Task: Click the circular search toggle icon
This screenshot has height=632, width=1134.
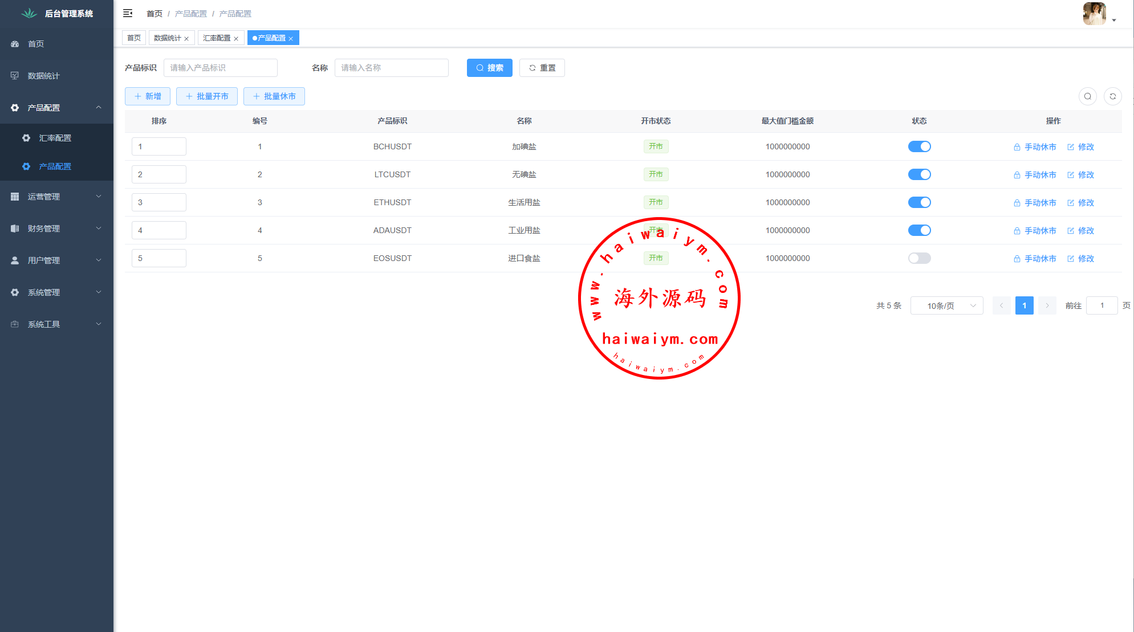Action: 1087,96
